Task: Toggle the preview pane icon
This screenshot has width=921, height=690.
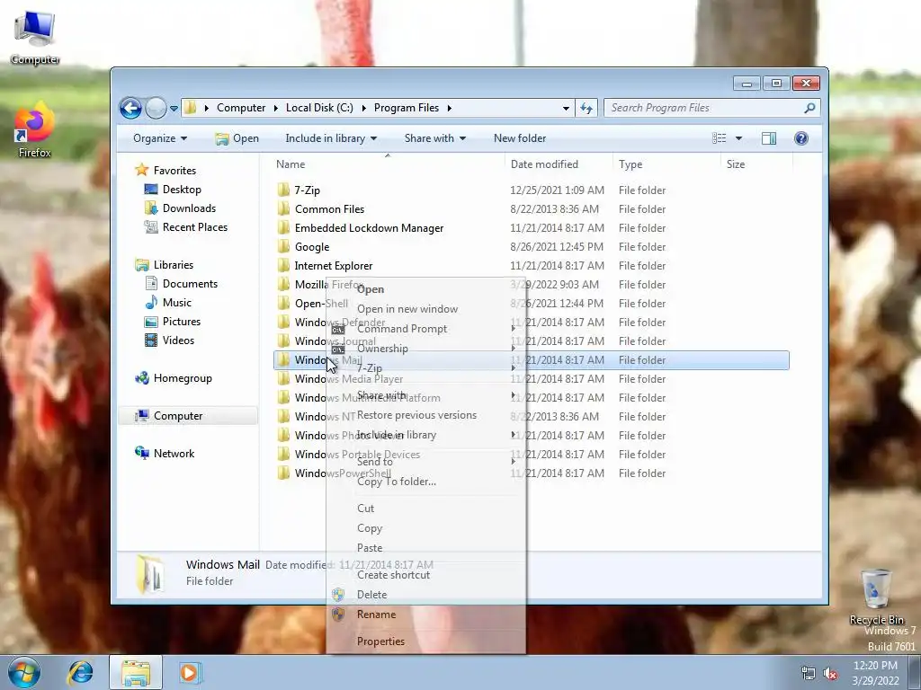Action: point(768,138)
